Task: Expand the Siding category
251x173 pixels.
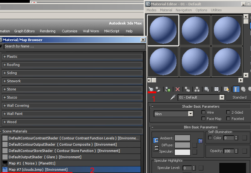Action: 72,73
